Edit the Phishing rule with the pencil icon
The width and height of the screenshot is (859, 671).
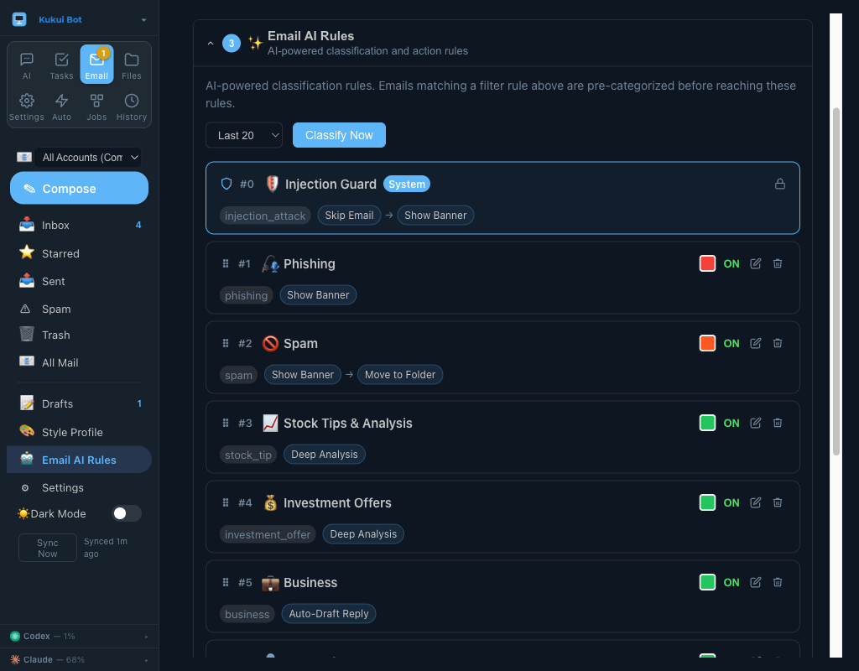tap(754, 263)
